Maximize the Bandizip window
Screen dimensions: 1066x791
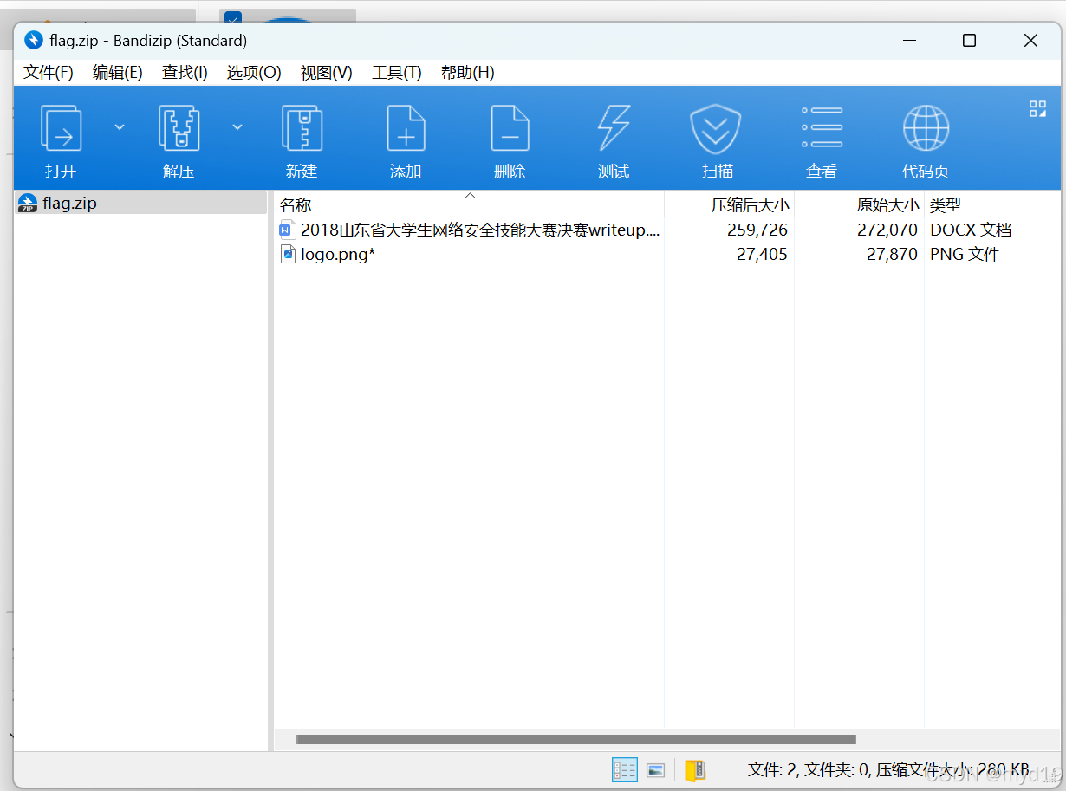[x=969, y=41]
